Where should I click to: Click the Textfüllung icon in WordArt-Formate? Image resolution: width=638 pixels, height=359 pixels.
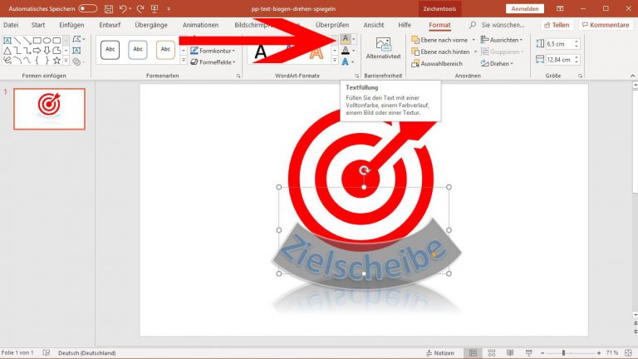pyautogui.click(x=345, y=39)
